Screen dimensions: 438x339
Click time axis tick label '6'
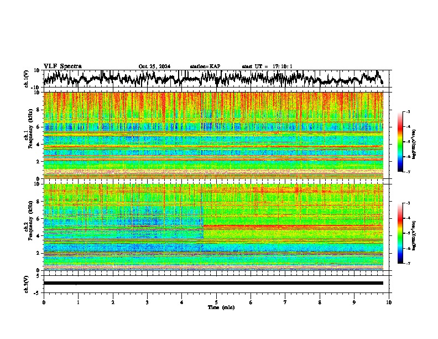251,302
